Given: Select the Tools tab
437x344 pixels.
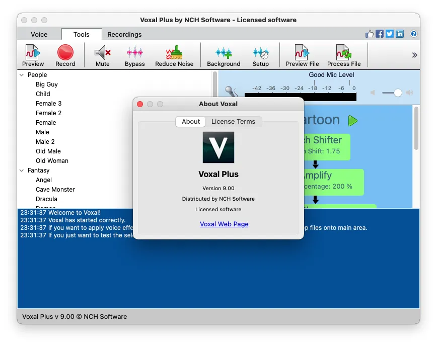Looking at the screenshot, I should pyautogui.click(x=82, y=34).
